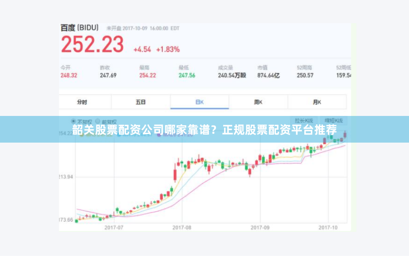Click the 缩短K线 button
The width and height of the screenshot is (409, 259).
[x=334, y=120]
